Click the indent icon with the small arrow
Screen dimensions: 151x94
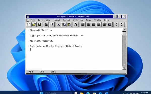coord(110,25)
